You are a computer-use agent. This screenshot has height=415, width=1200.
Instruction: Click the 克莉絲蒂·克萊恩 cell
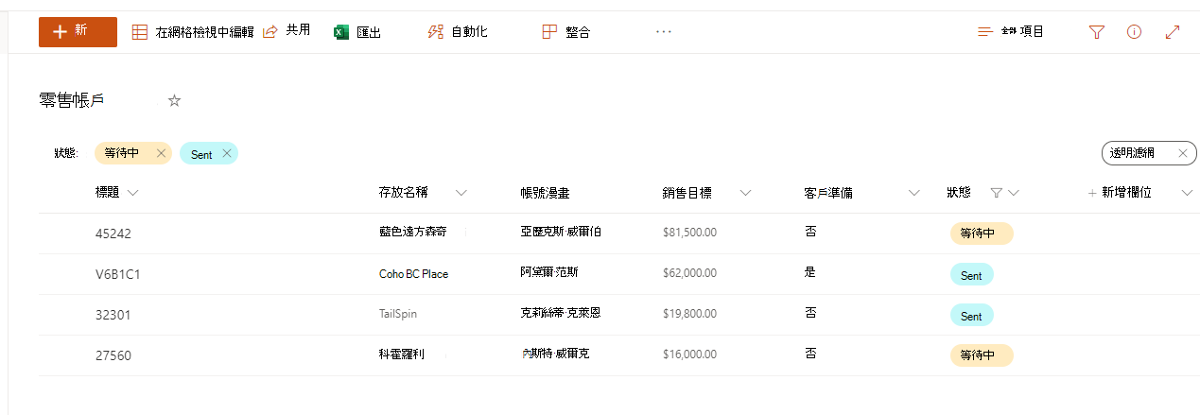pos(561,313)
